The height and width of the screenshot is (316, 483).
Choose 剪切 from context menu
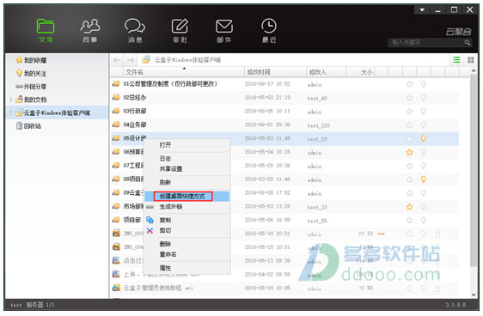point(187,230)
